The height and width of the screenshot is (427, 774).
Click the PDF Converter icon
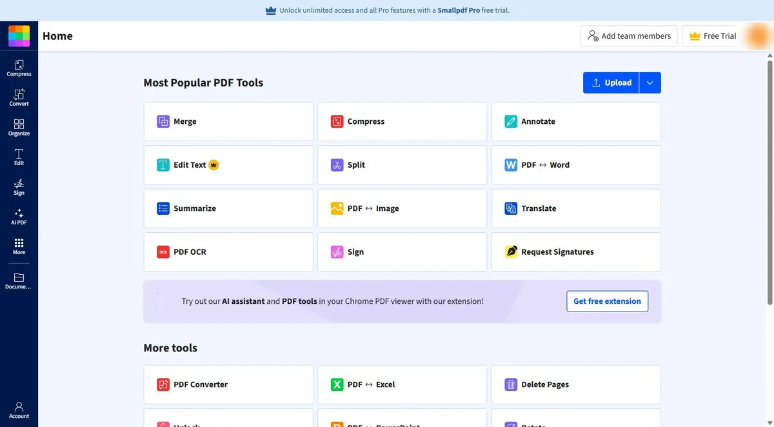(163, 384)
